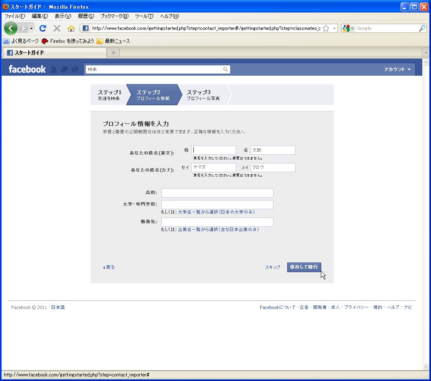
Task: Click the magnifier icon in Google search box
Action: pyautogui.click(x=422, y=28)
